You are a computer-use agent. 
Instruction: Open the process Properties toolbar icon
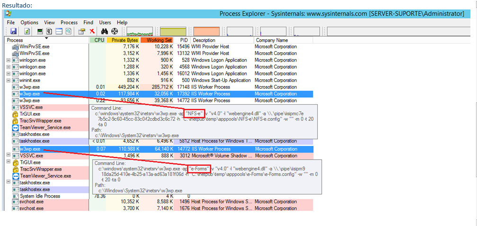tap(81, 31)
